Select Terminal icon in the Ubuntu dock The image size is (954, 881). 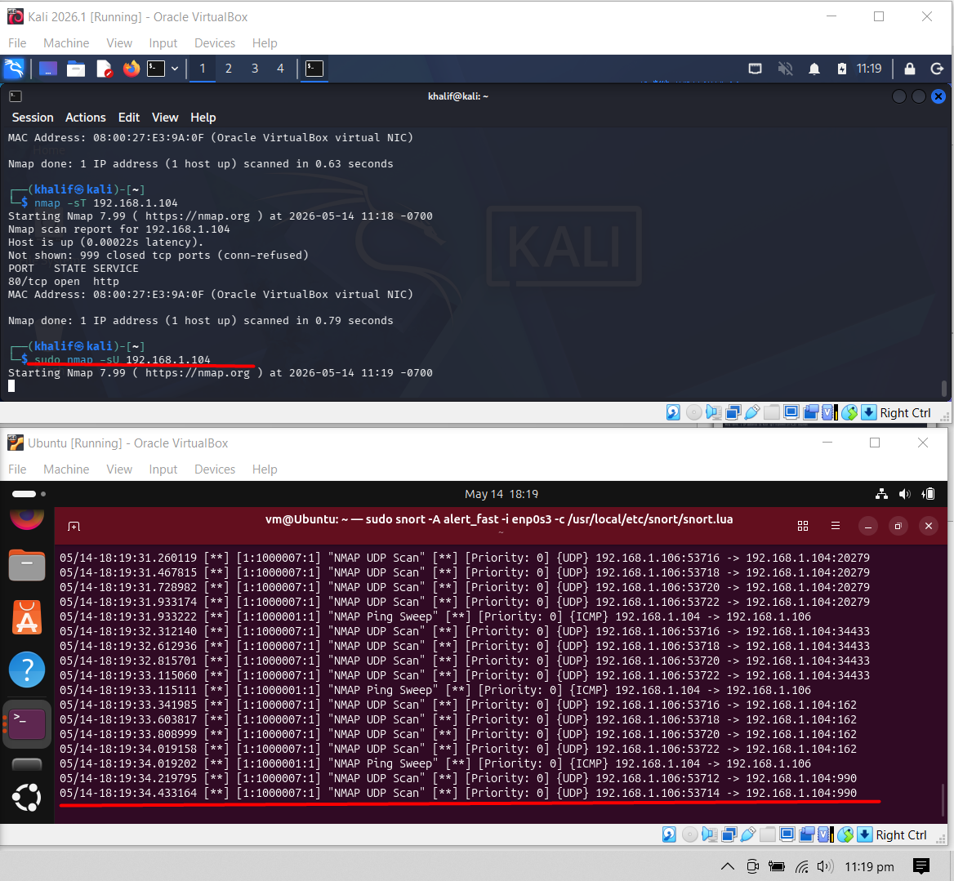(x=27, y=723)
